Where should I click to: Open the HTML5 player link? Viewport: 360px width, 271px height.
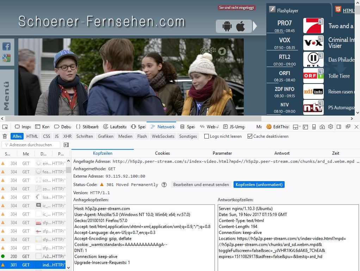click(x=348, y=11)
